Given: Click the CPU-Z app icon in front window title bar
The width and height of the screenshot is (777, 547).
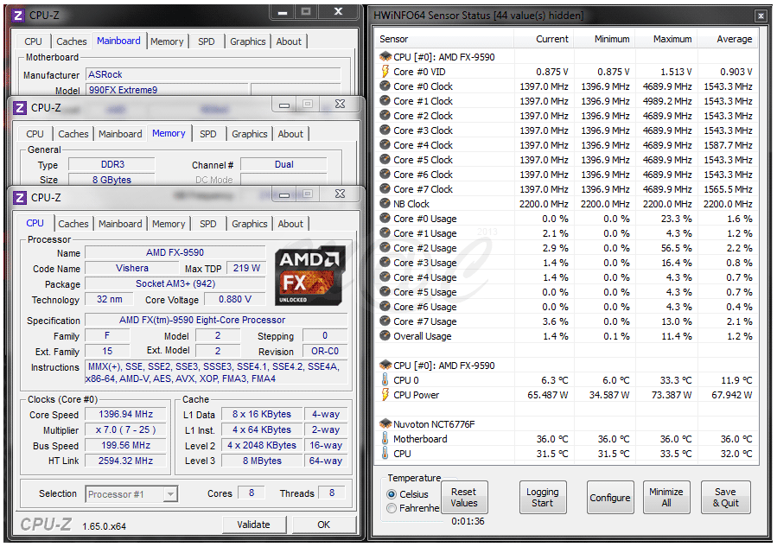Looking at the screenshot, I should (x=20, y=198).
